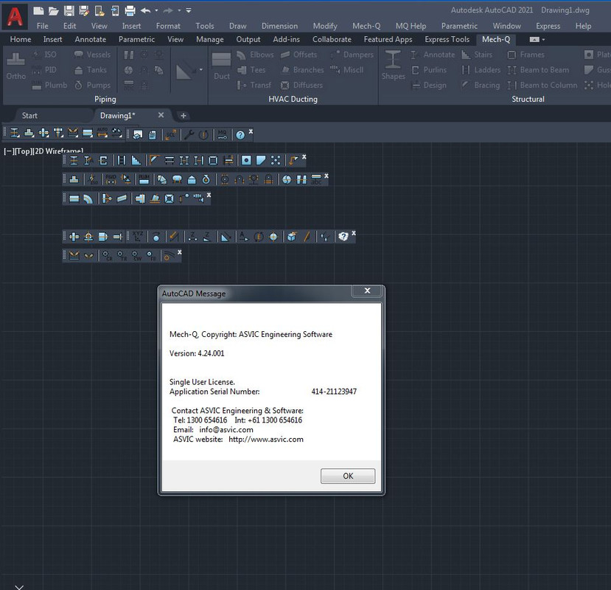
Task: Click the info@asvic.com email text
Action: (226, 429)
